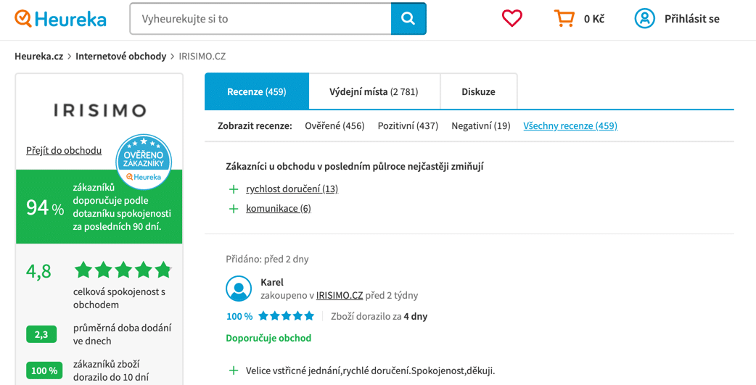Click Přihlásit se to log in
This screenshot has height=385, width=756.
[x=692, y=19]
